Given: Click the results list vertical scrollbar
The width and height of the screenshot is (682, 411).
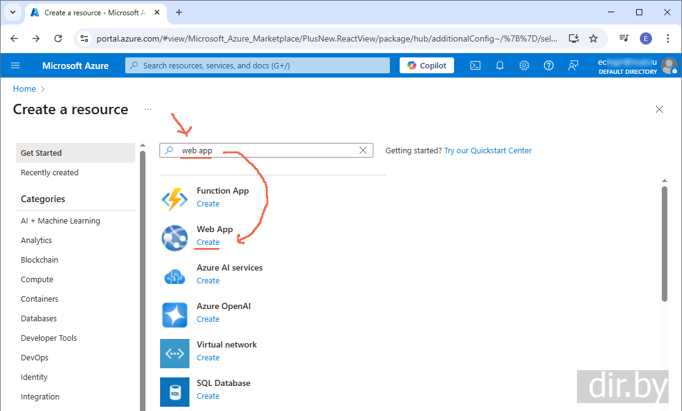Looking at the screenshot, I should (664, 244).
